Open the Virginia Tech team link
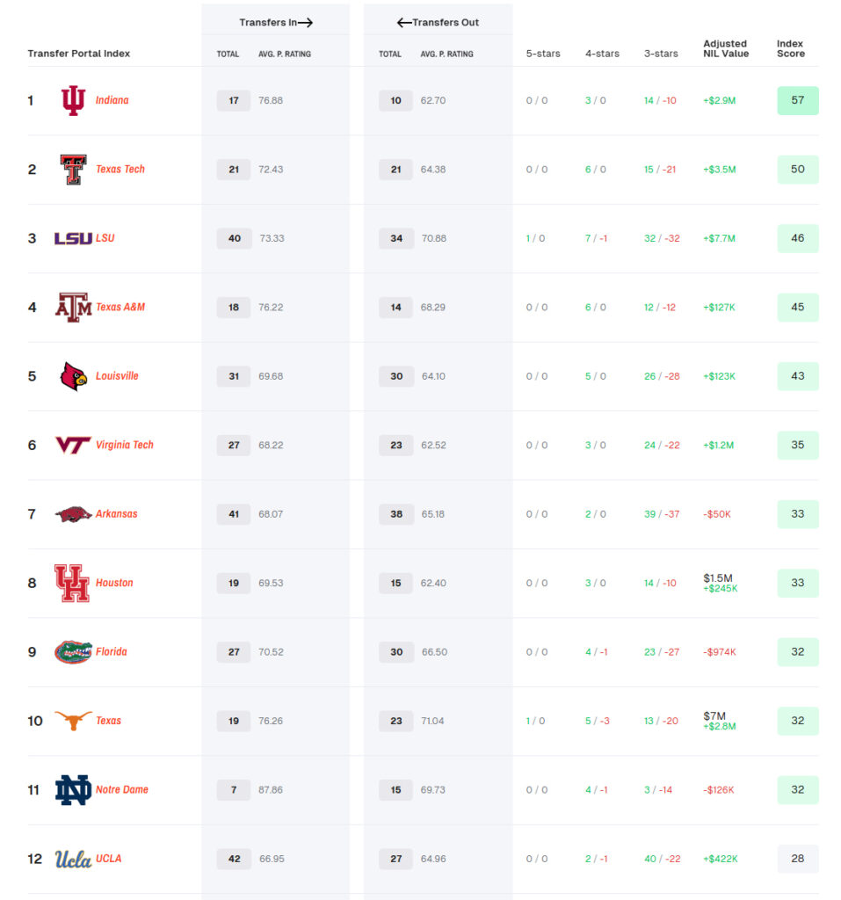This screenshot has height=900, width=841. [x=124, y=445]
